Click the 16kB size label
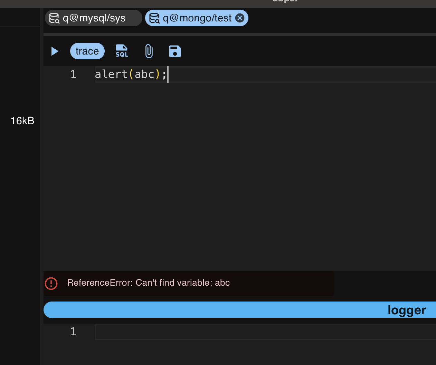436x365 pixels. click(22, 121)
